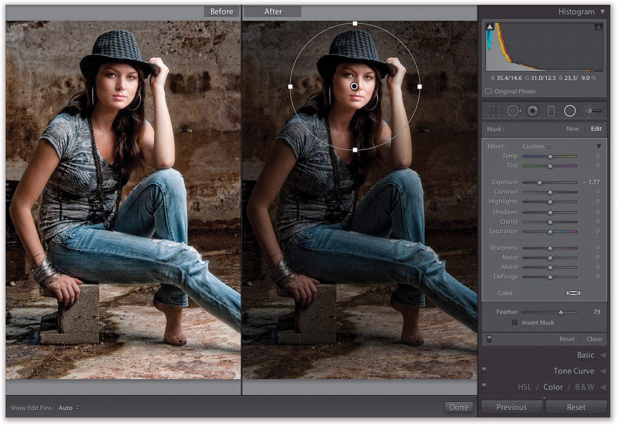Click the Tint slider handle
This screenshot has width=617, height=425.
[x=550, y=166]
